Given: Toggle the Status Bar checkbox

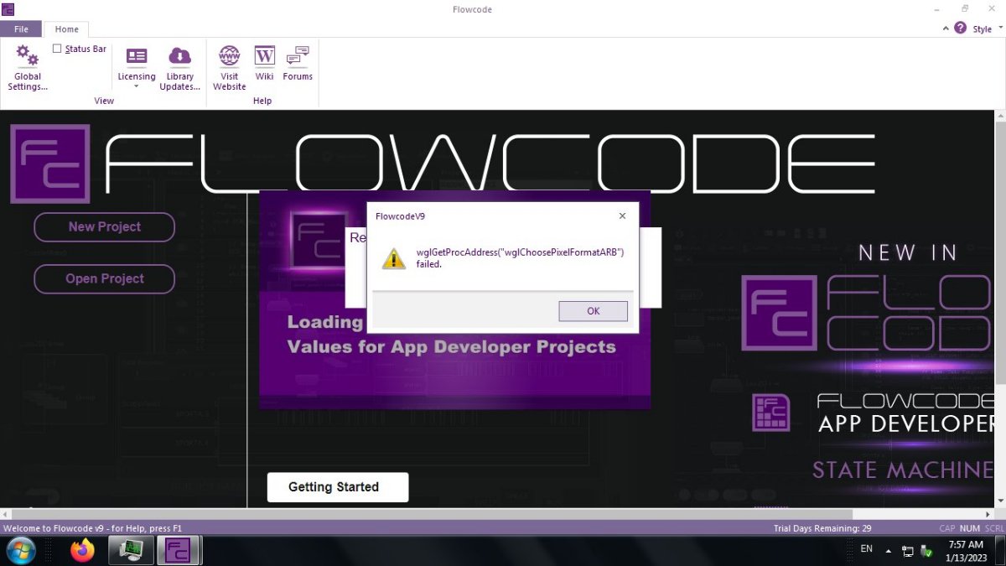Looking at the screenshot, I should pos(57,49).
